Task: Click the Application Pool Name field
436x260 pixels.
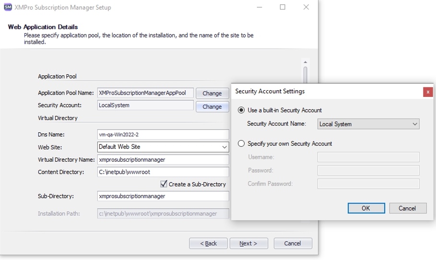Action: coord(145,93)
